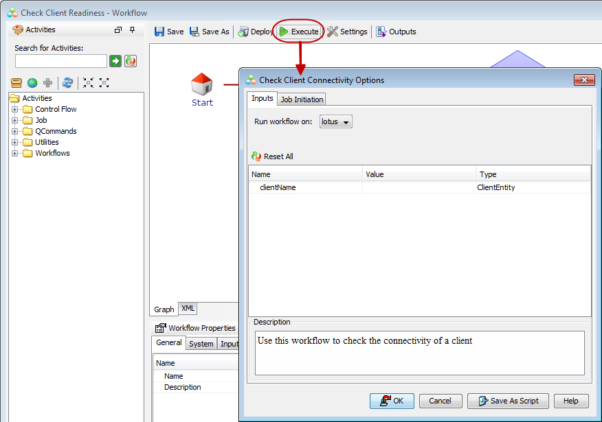Pin the Activities panel
Screen dimensions: 602x422
pos(132,30)
